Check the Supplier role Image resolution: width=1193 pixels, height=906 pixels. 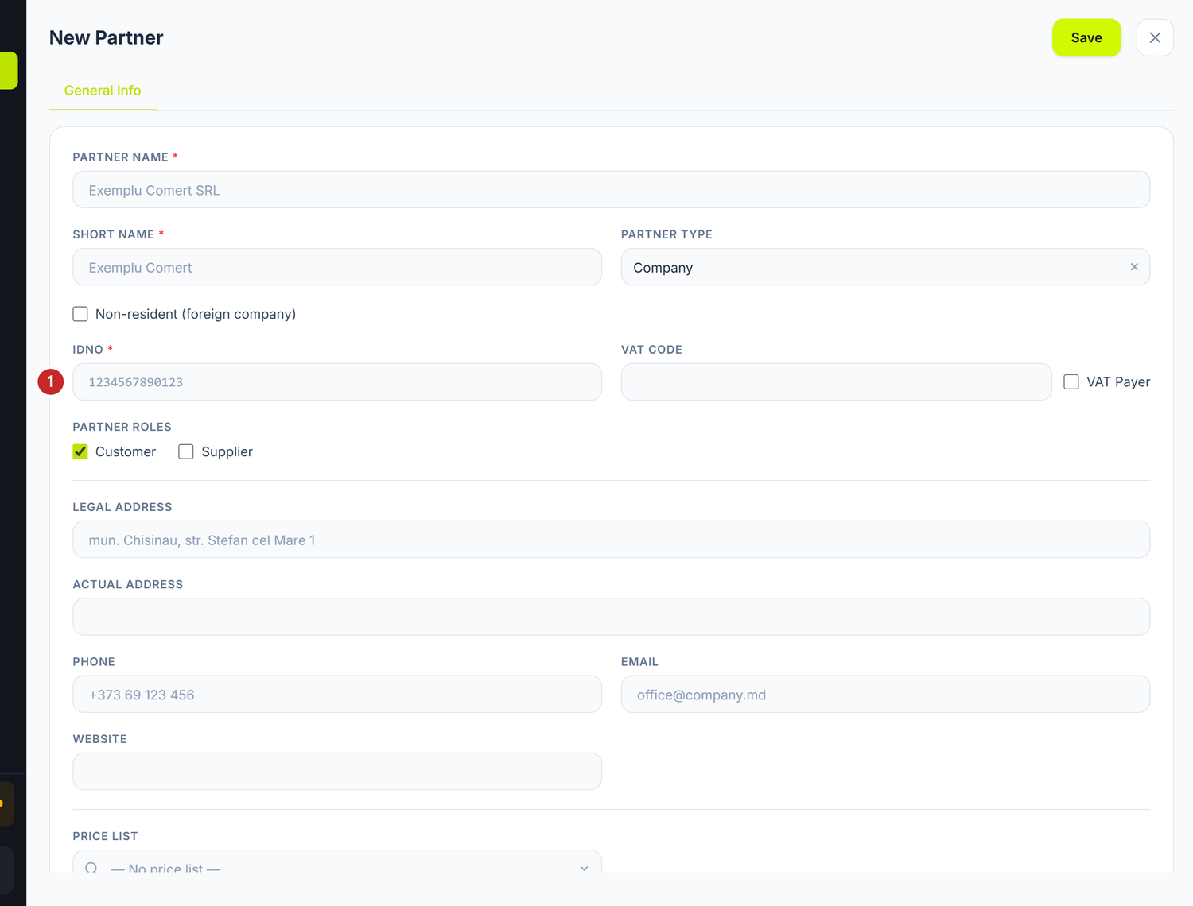[186, 451]
